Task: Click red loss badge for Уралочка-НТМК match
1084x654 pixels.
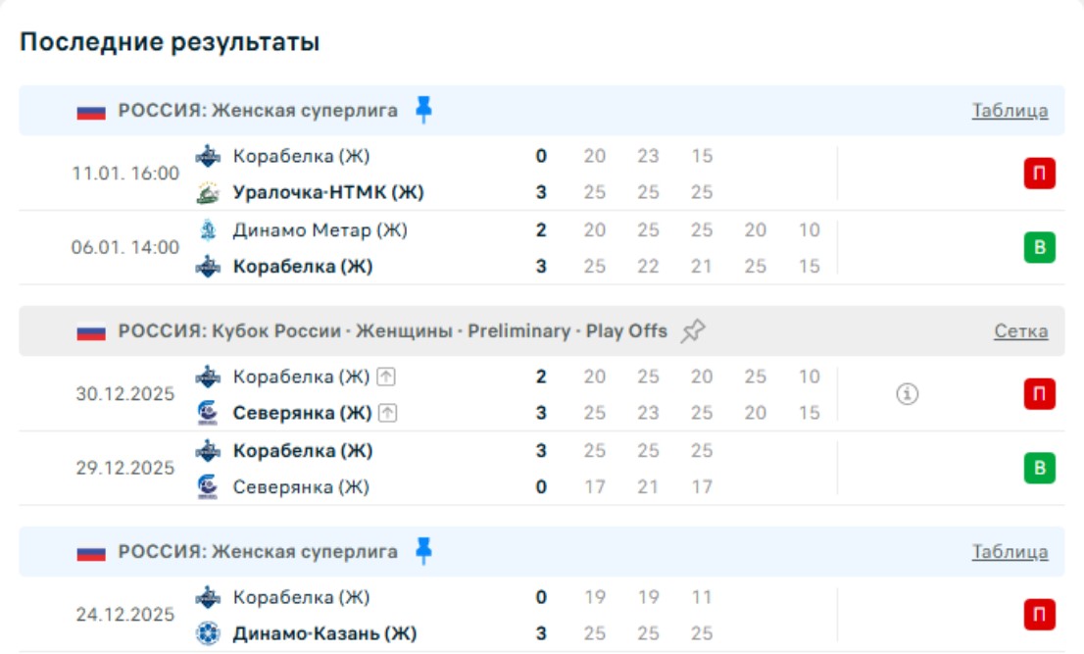Action: [x=1039, y=175]
